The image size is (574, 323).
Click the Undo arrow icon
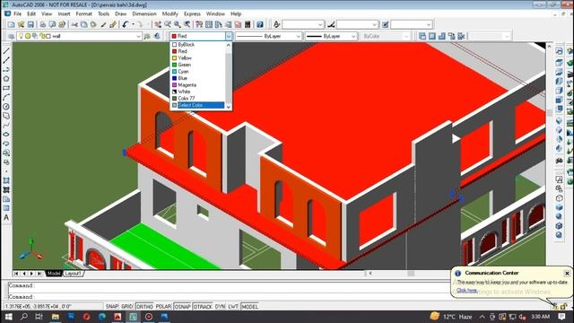(126, 24)
